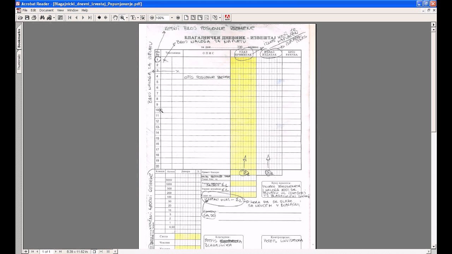Viewport: 452px width, 254px height.
Task: Click the Reflow icon
Action: coord(207,18)
